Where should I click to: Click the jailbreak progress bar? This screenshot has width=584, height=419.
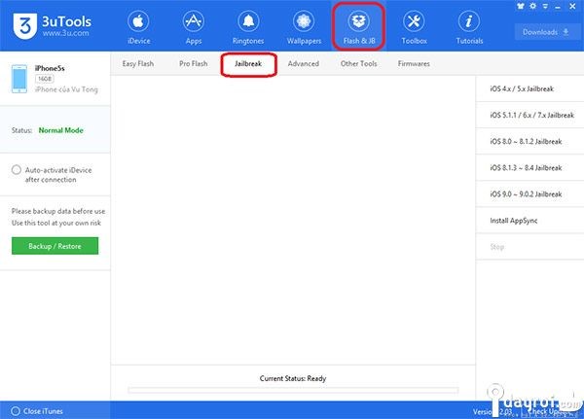[x=293, y=390]
